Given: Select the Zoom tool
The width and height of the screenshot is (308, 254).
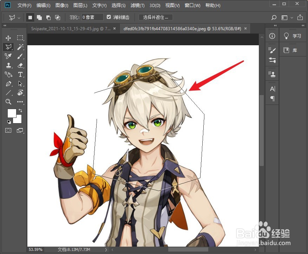Looking at the screenshot, I should tap(8, 101).
